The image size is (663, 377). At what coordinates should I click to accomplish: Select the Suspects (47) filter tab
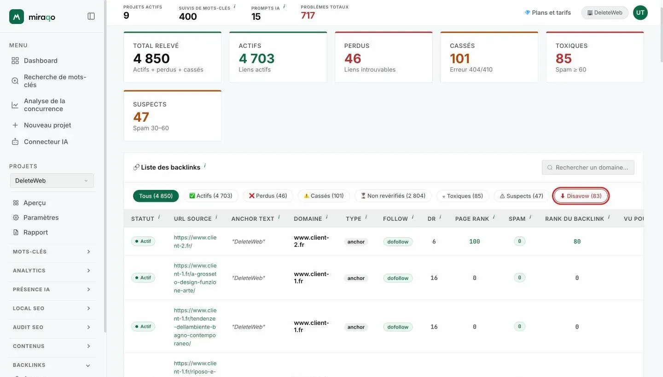coord(521,196)
